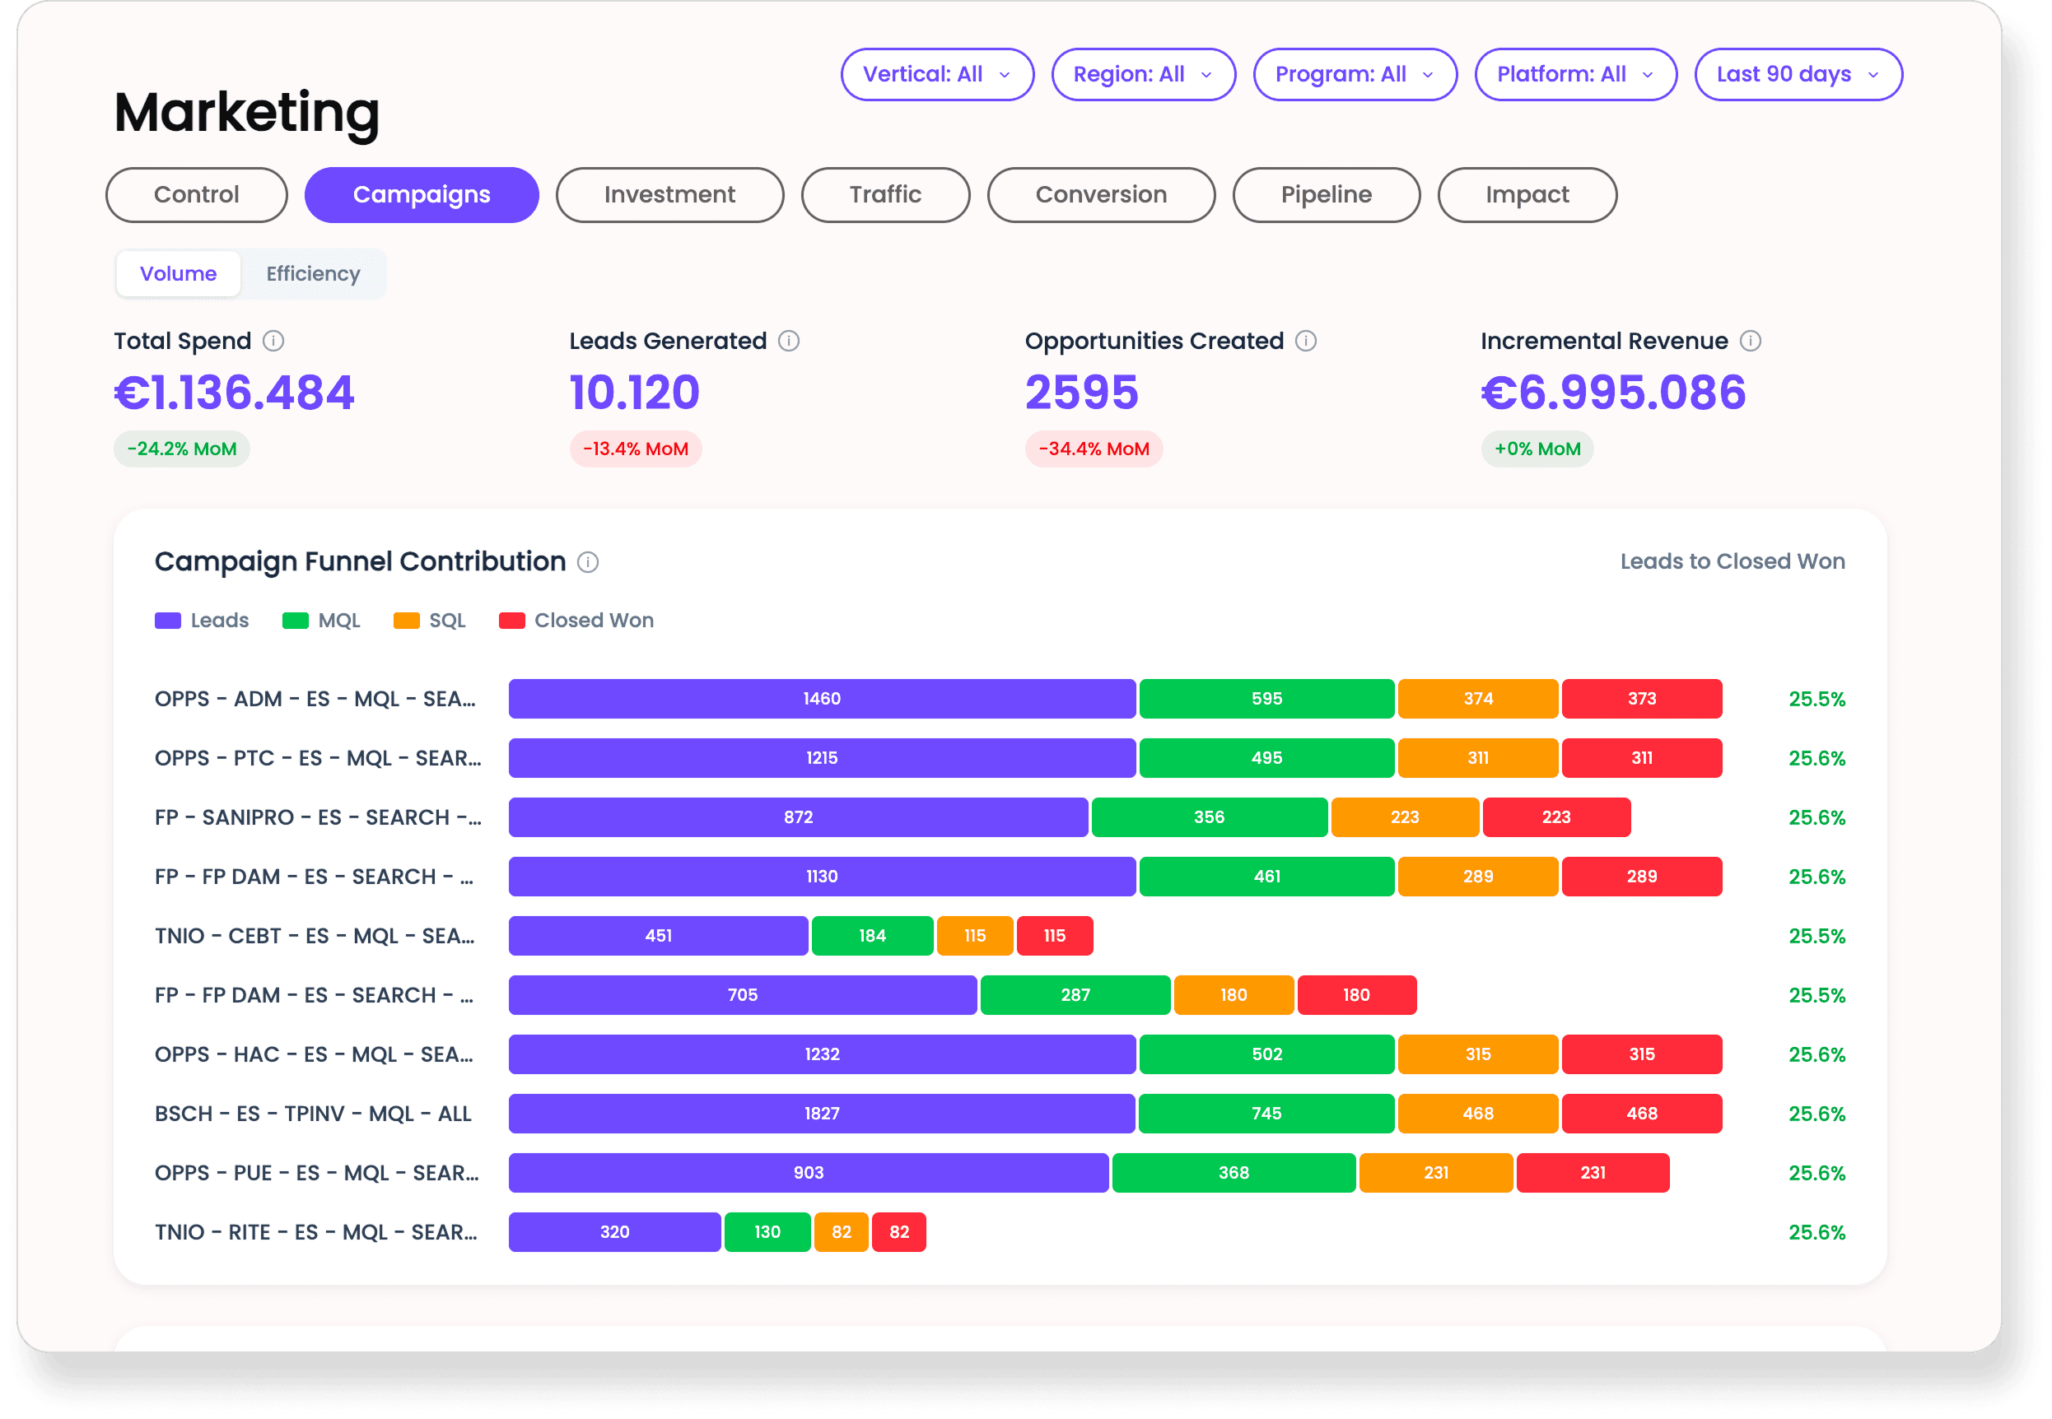The height and width of the screenshot is (1419, 2052).
Task: Select the Volume view toggle
Action: [x=178, y=274]
